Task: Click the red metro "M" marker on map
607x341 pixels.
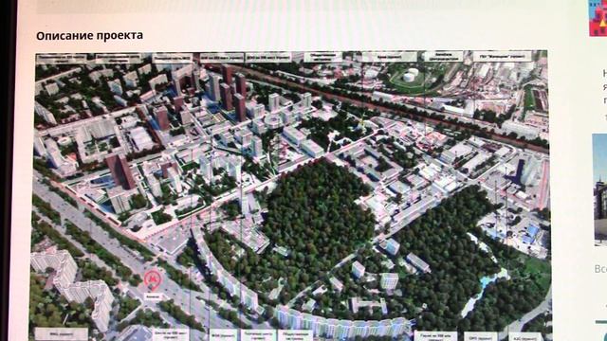Action: [152, 279]
